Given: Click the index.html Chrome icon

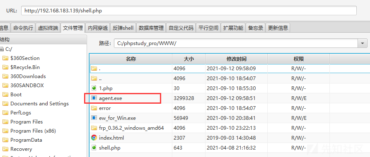Looking at the screenshot, I should pos(94,138).
